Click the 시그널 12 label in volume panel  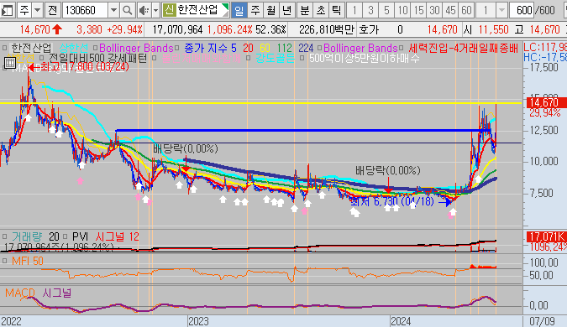click(117, 236)
